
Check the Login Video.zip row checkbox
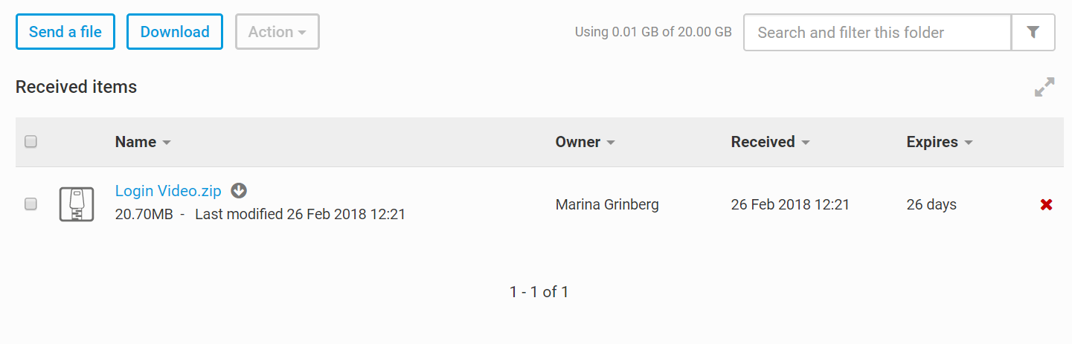click(31, 204)
